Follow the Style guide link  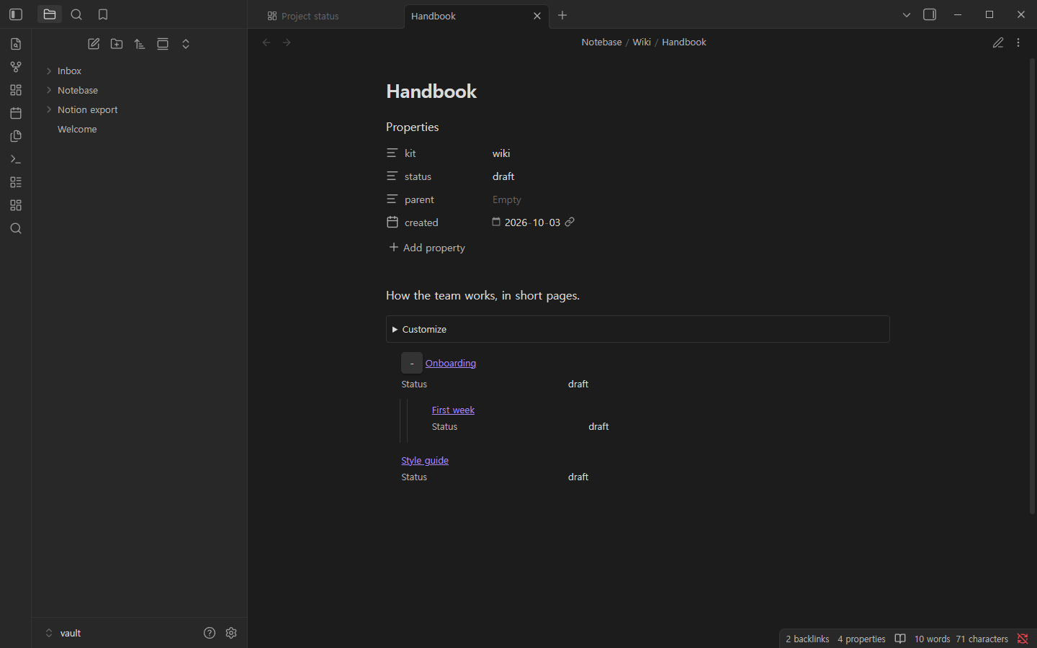(425, 460)
